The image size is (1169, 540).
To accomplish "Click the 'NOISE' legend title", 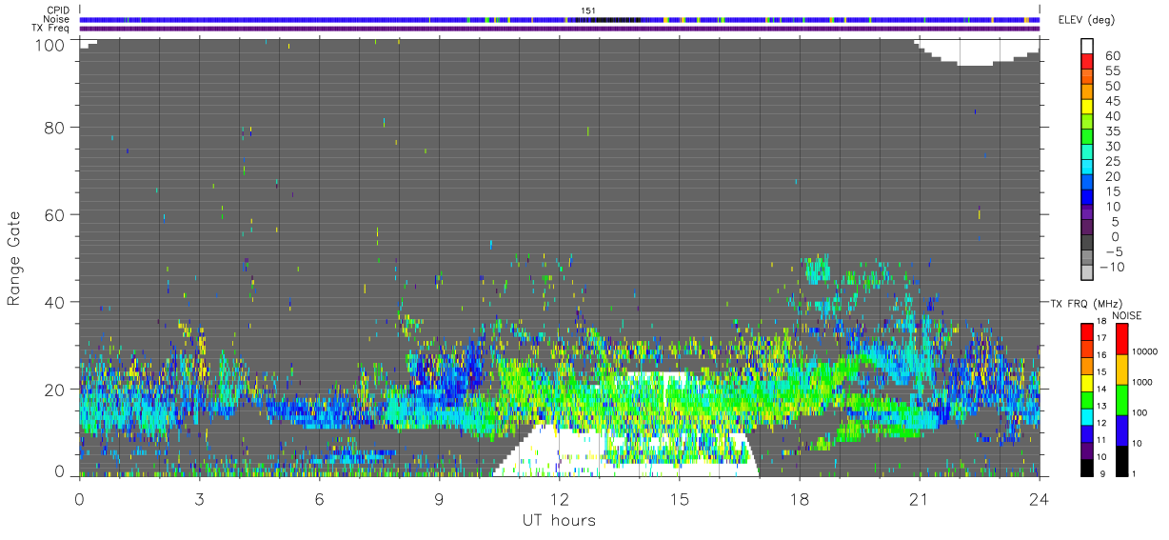I will point(1127,315).
